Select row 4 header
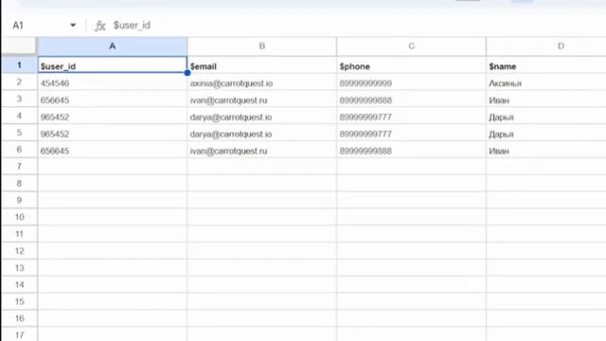 (19, 116)
